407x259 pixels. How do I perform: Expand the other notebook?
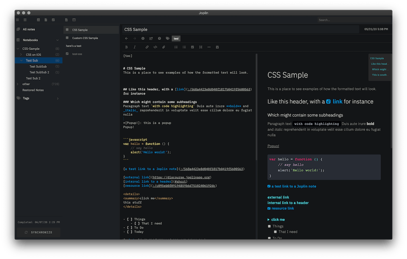pyautogui.click(x=17, y=84)
